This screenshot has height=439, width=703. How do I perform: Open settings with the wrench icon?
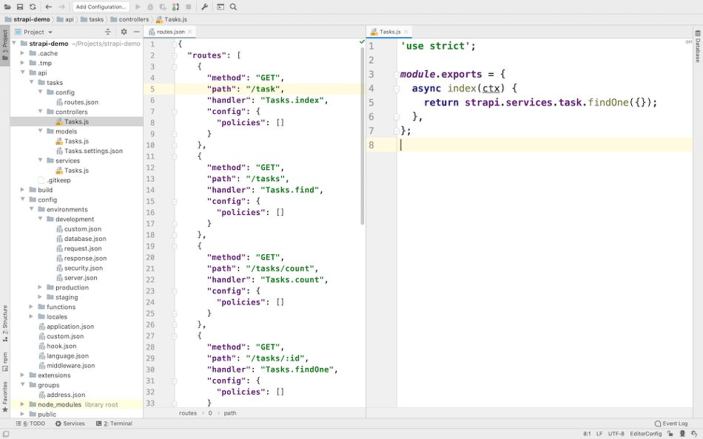click(x=204, y=7)
